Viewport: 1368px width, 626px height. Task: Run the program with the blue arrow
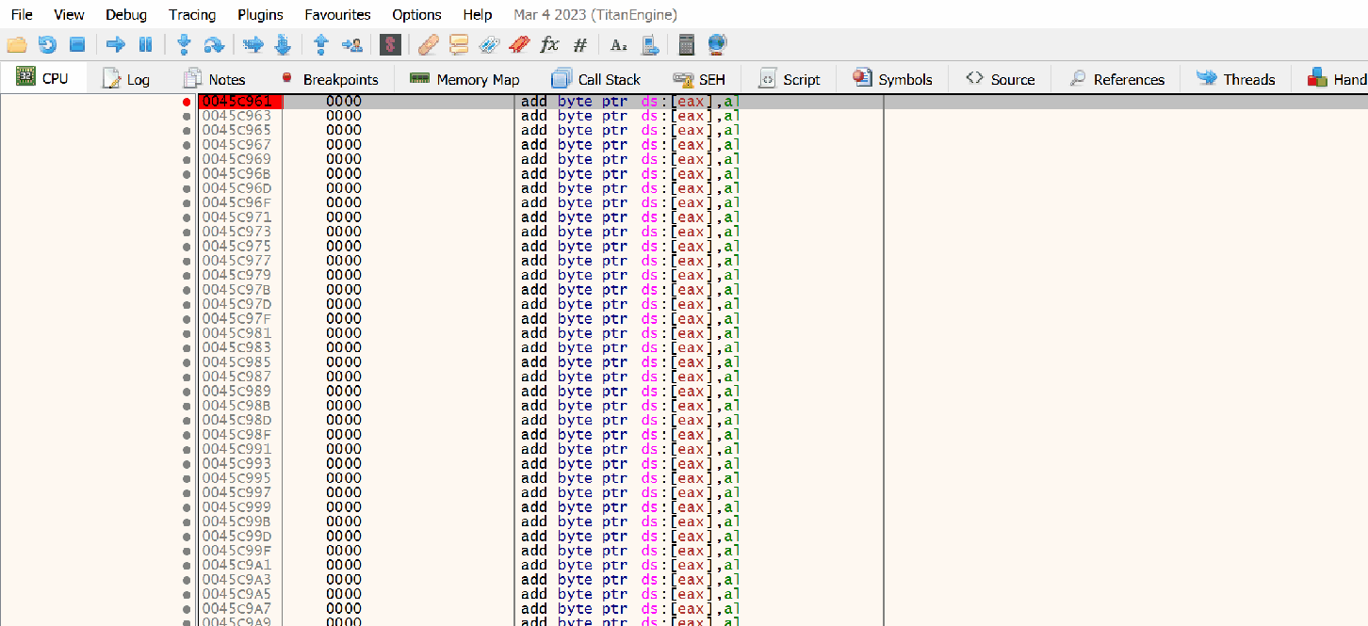pyautogui.click(x=115, y=43)
